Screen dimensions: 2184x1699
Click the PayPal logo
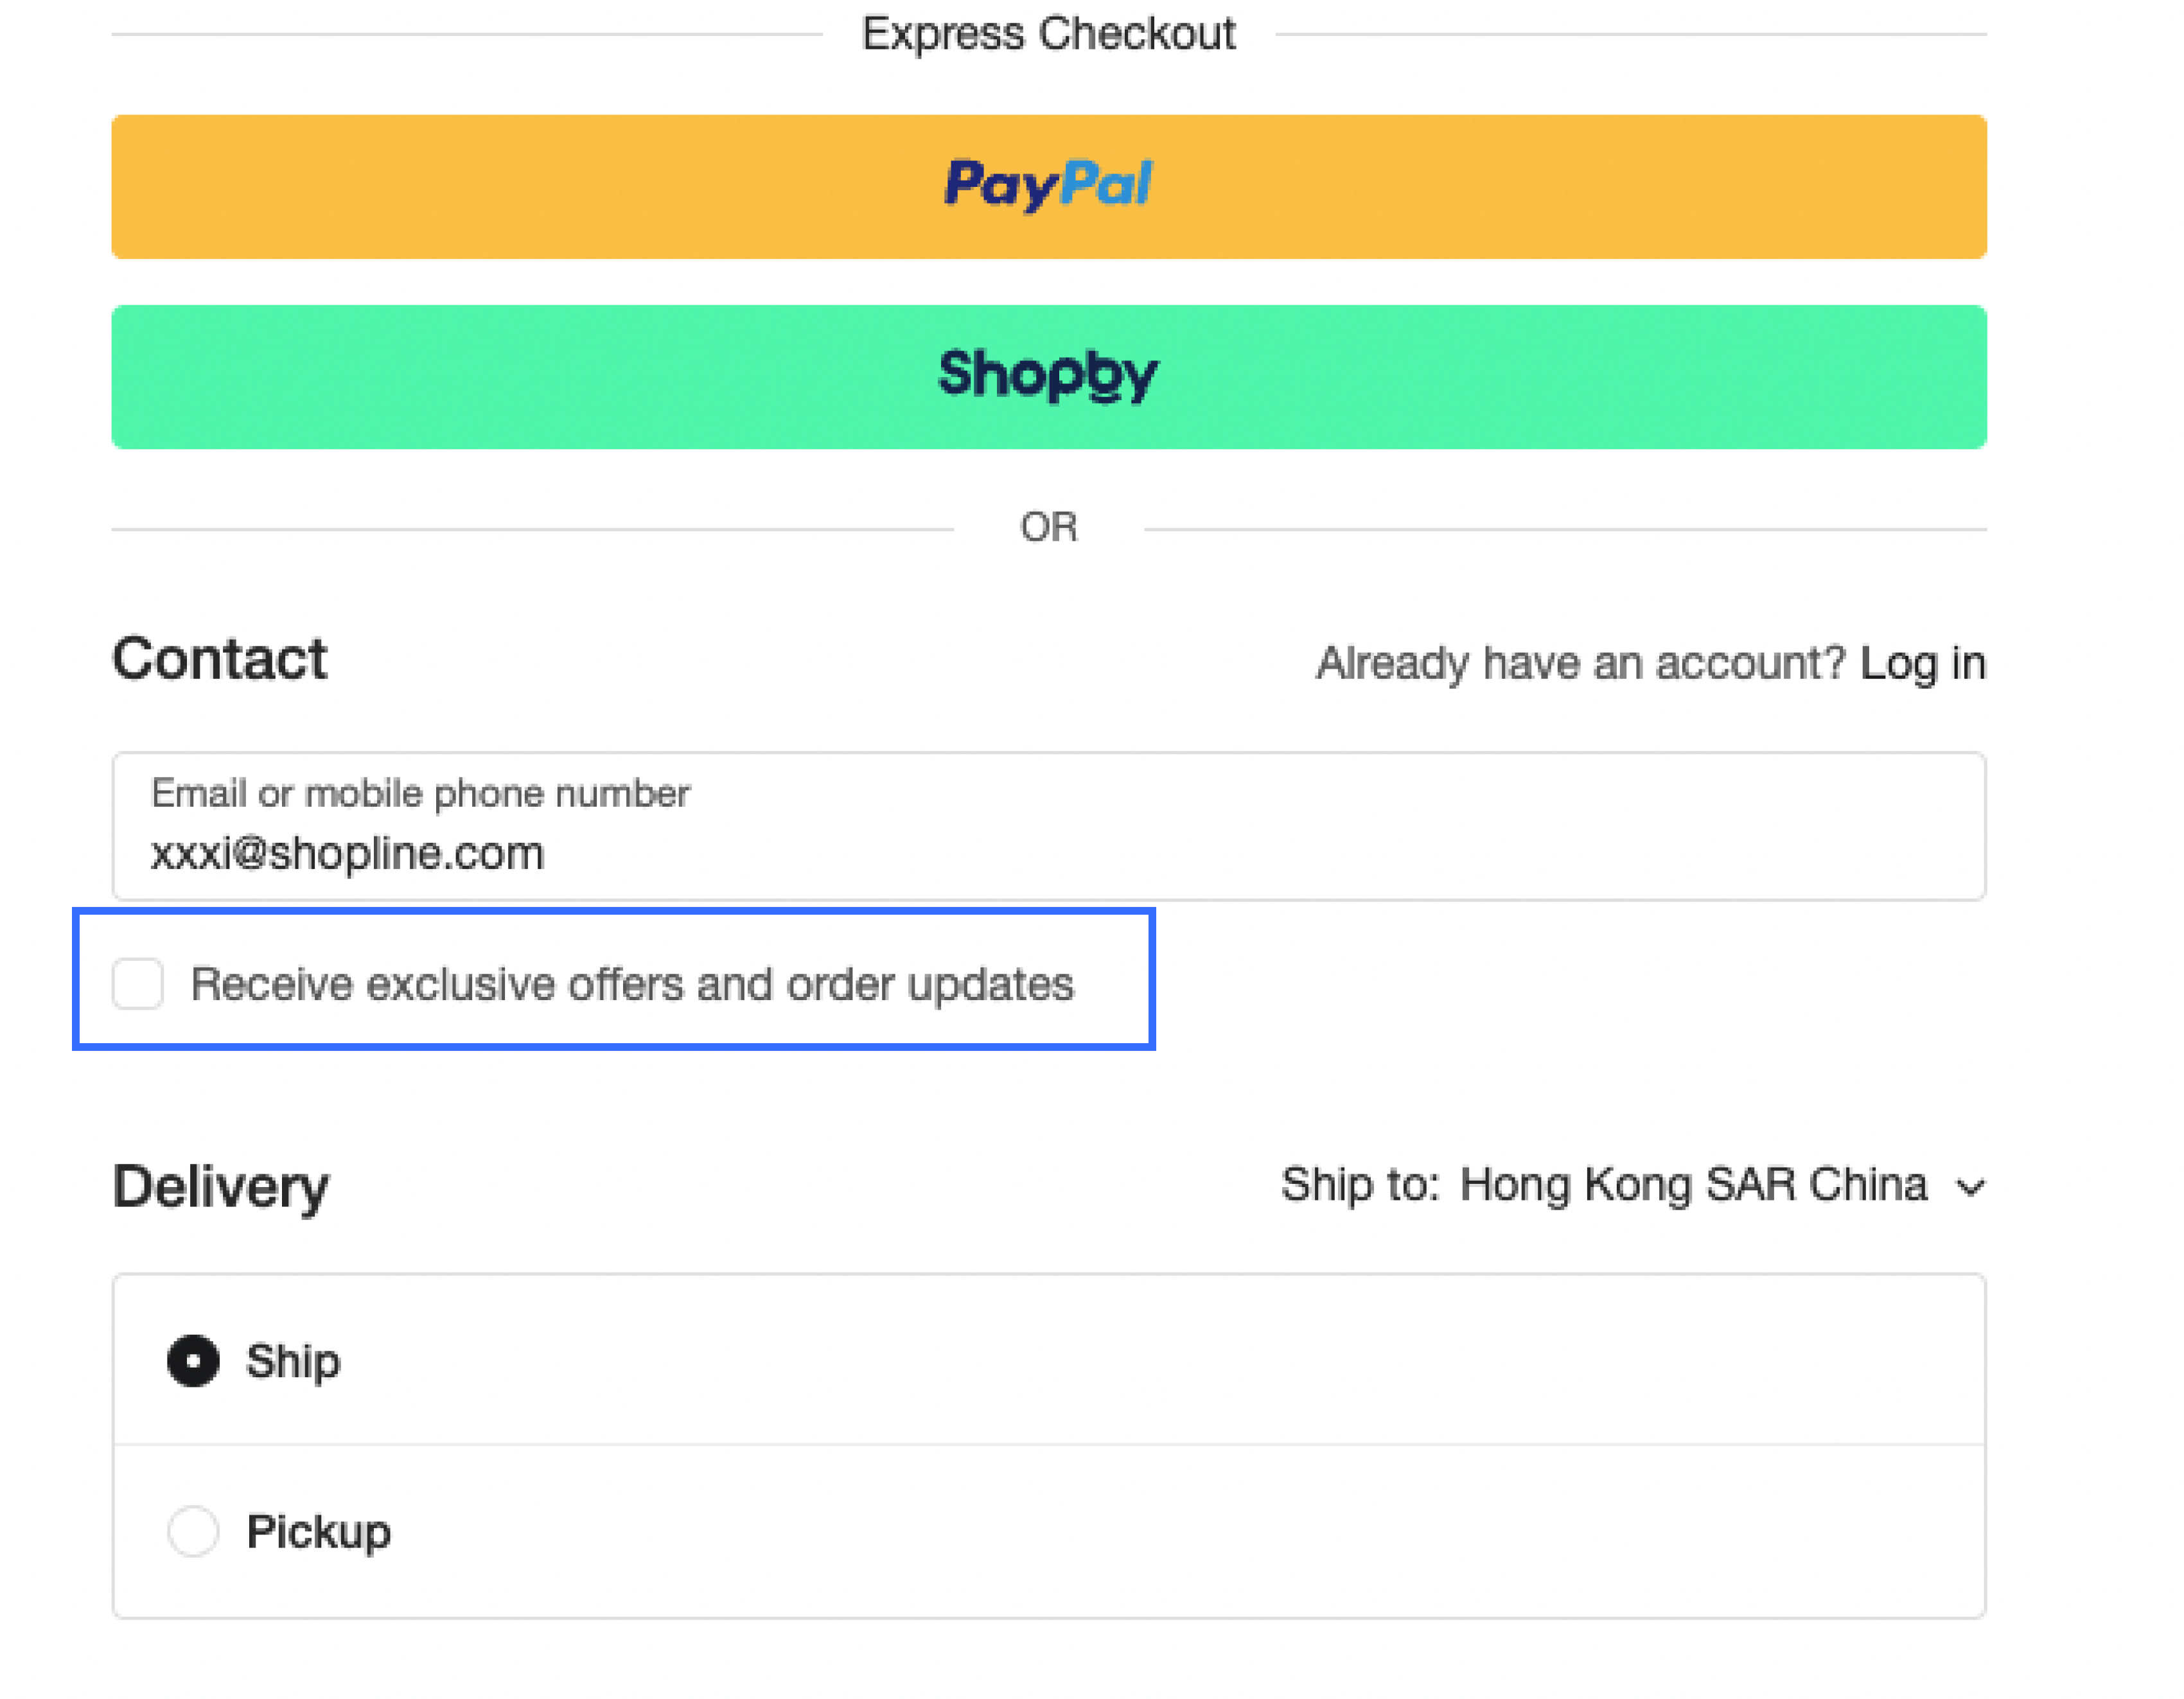click(x=1048, y=185)
